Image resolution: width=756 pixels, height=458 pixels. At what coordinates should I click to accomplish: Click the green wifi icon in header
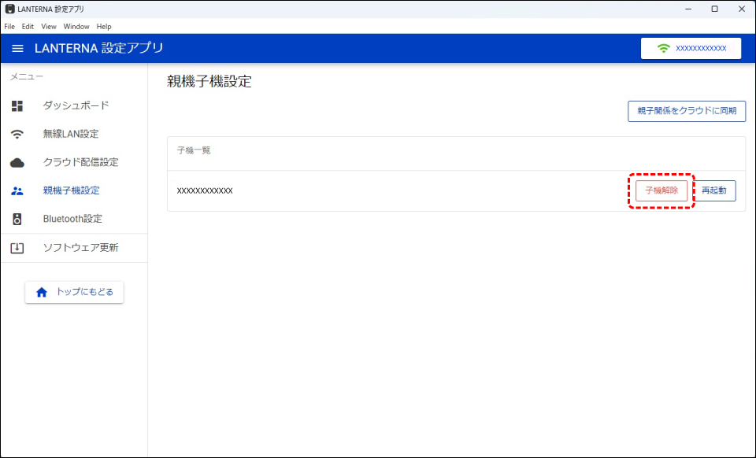(x=663, y=49)
